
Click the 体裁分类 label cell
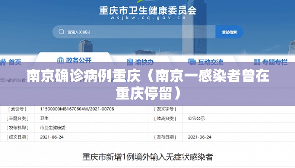coord(165,118)
